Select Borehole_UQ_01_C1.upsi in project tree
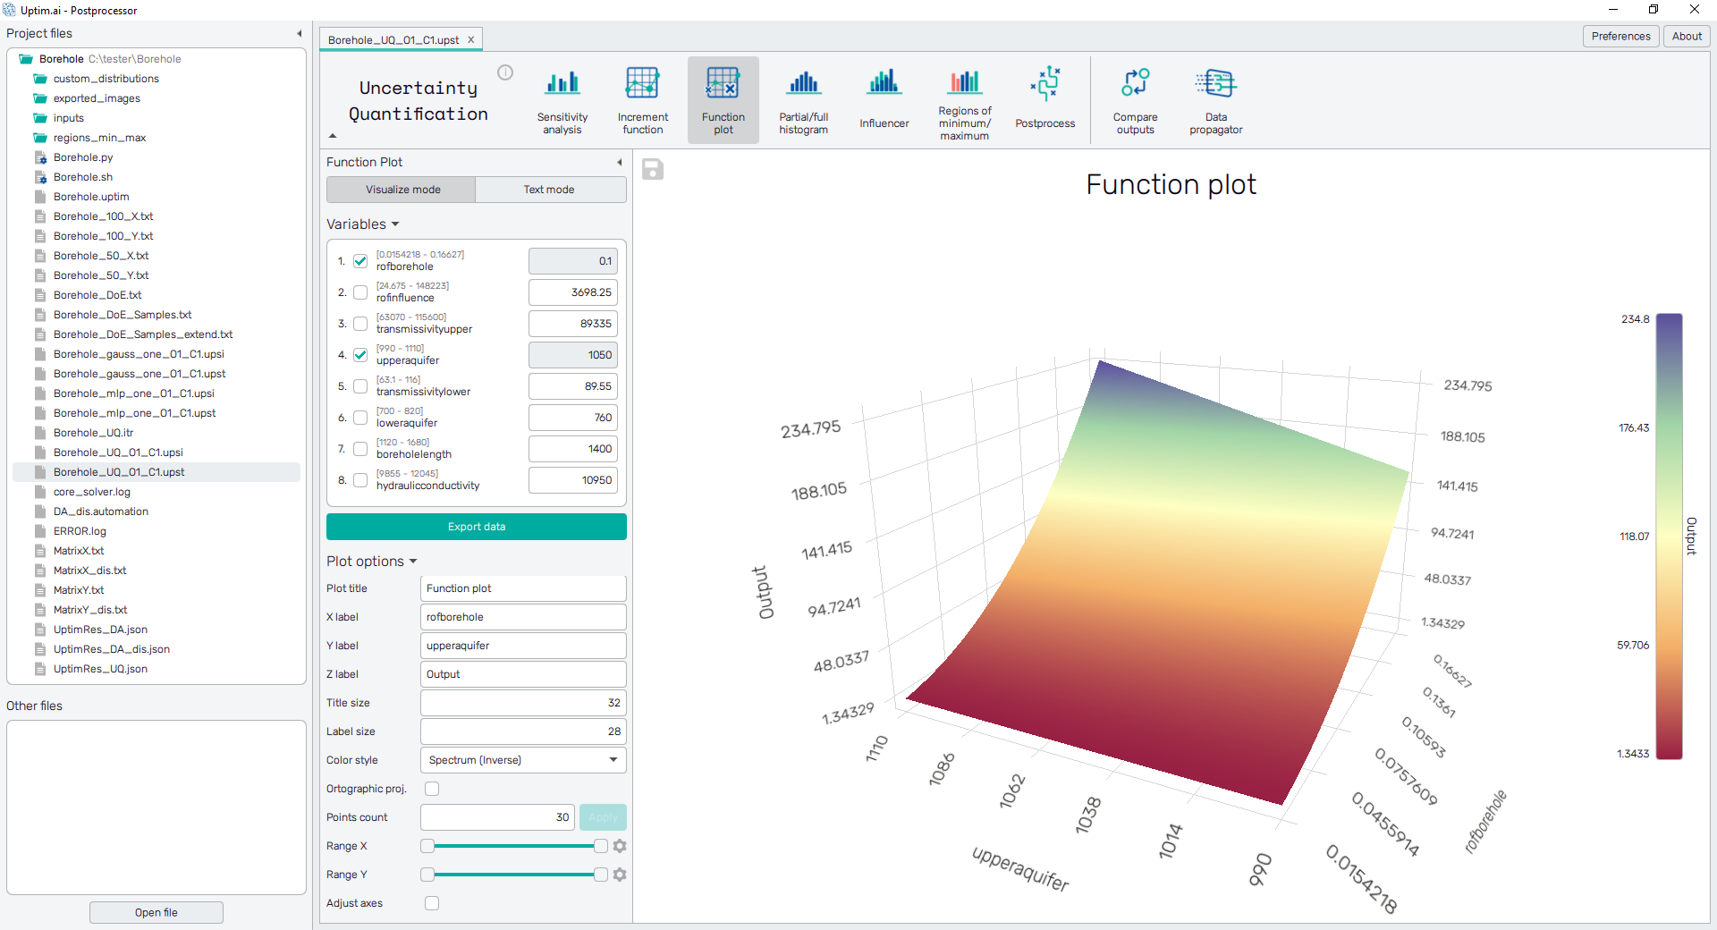 coord(118,452)
